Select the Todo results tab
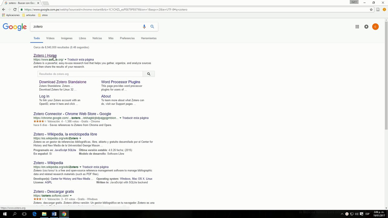The image size is (388, 218). click(x=37, y=38)
